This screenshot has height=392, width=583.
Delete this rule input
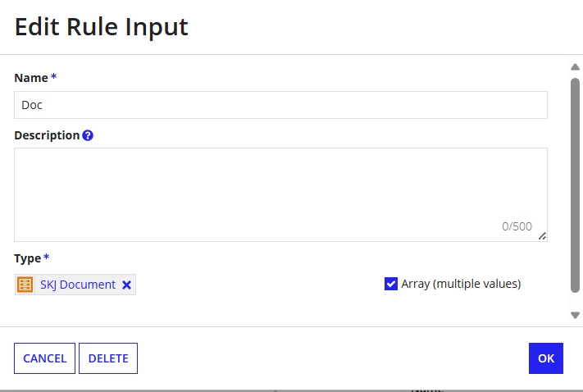(108, 358)
